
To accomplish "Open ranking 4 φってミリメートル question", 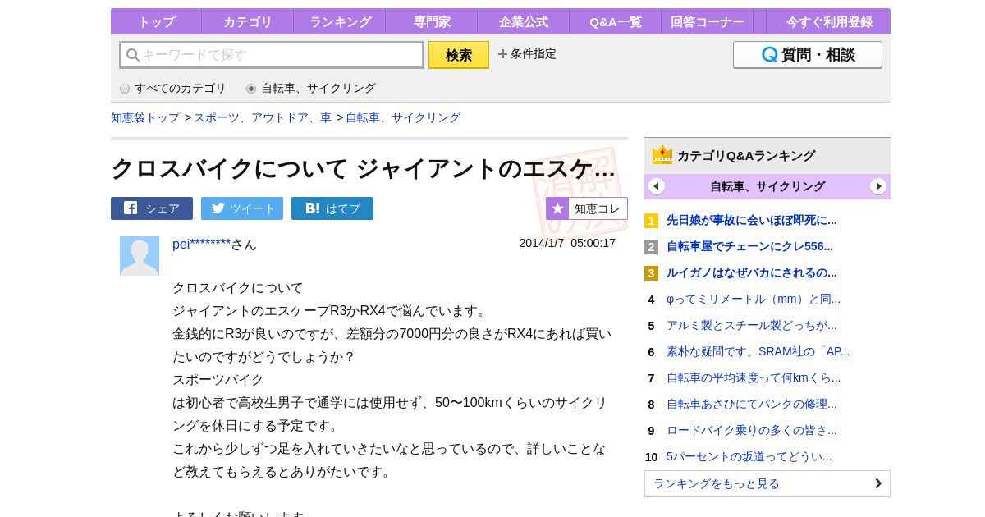I will click(x=754, y=299).
